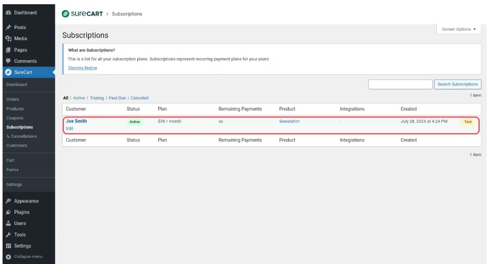Expand the Screen Options dropdown
Viewport: 487px width, 264px height.
459,30
